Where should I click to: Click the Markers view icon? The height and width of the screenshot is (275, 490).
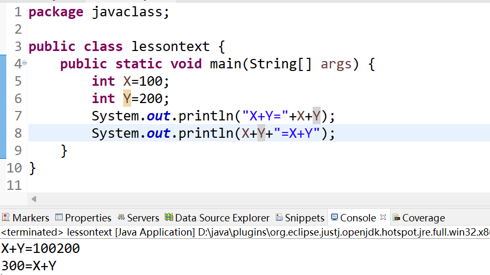(x=6, y=218)
